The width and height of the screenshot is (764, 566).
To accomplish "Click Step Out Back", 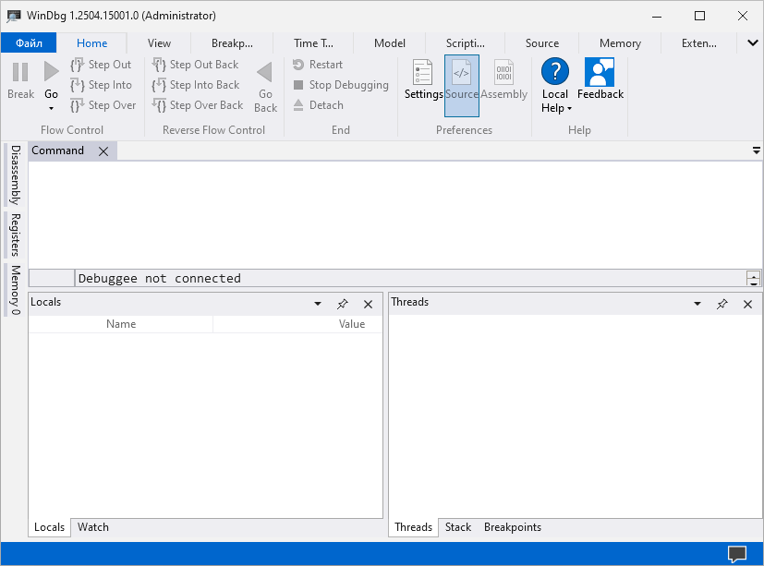I will tap(195, 65).
